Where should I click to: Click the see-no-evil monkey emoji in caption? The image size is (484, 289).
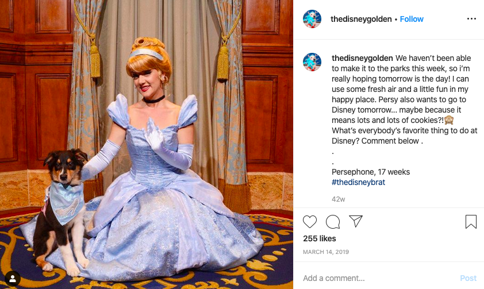click(x=449, y=120)
